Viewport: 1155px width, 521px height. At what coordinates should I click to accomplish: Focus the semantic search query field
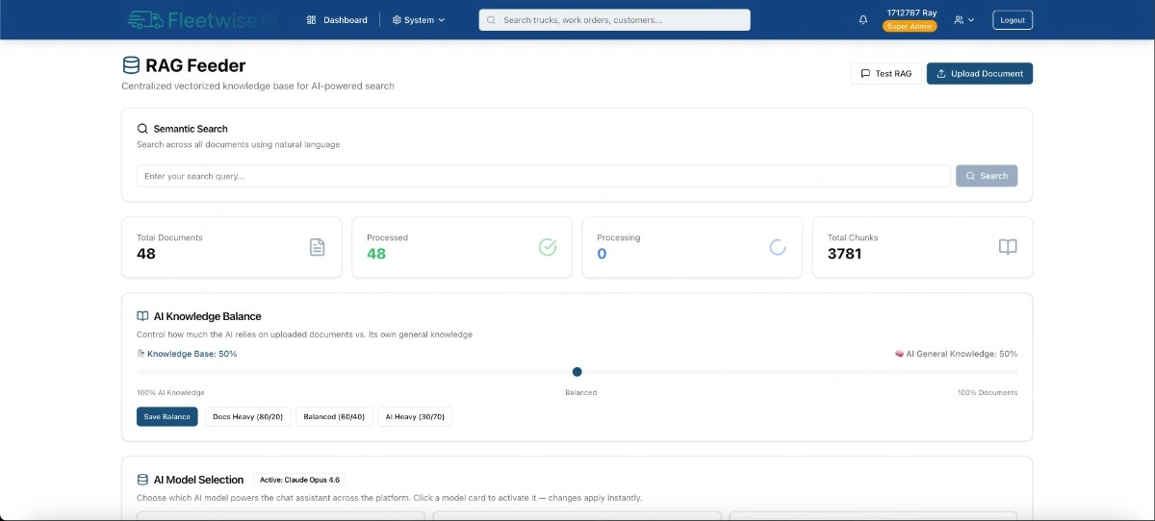pos(544,176)
